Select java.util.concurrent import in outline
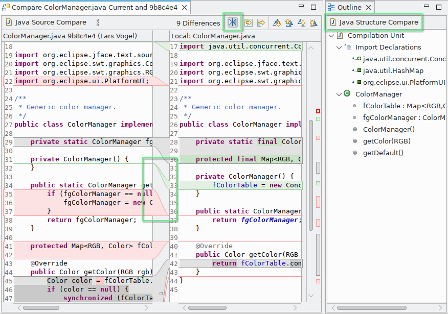This screenshot has height=314, width=448. point(404,59)
